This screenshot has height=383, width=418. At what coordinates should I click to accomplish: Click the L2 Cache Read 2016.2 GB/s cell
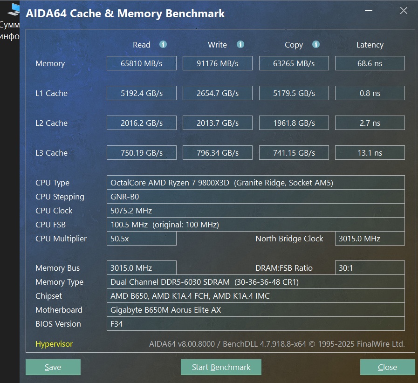pos(142,123)
